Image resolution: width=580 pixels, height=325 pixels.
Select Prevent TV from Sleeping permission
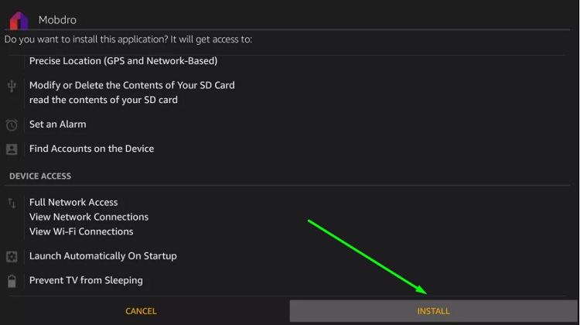tap(86, 281)
